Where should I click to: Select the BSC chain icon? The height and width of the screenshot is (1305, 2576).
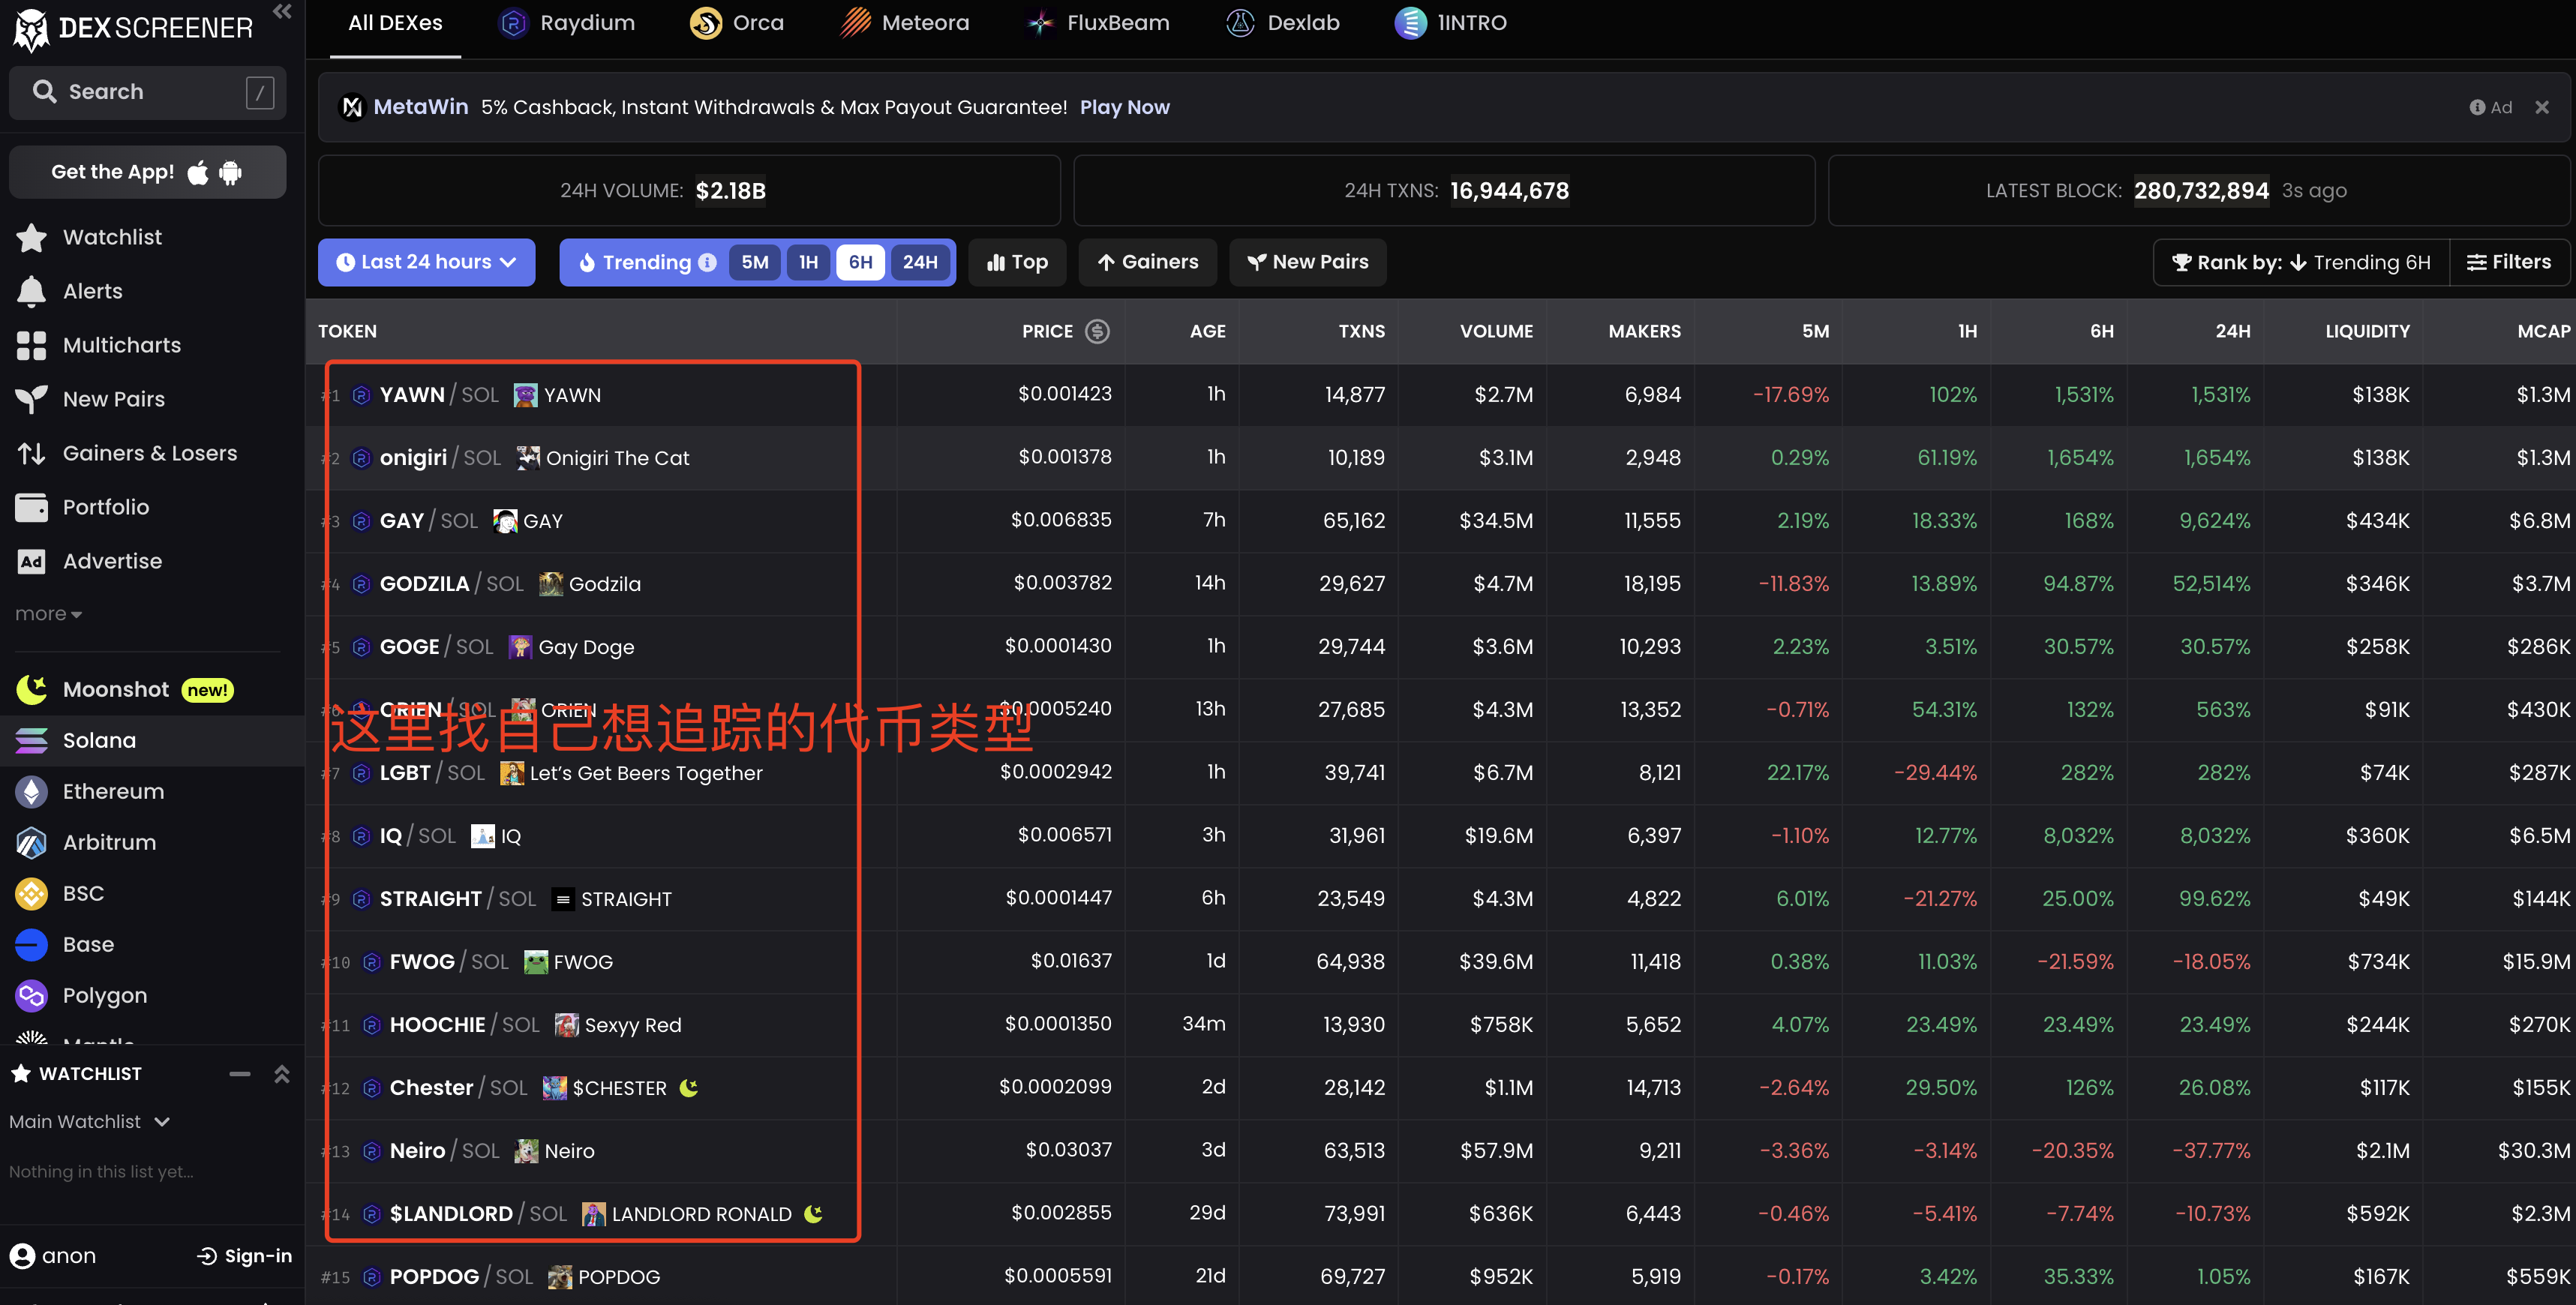pos(31,893)
